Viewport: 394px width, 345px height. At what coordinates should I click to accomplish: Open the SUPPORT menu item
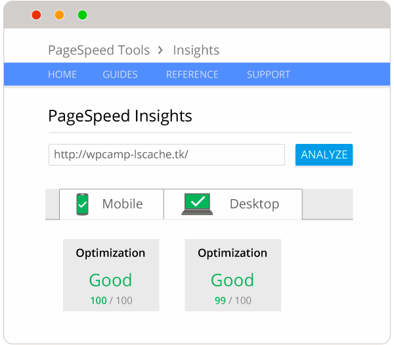[269, 74]
